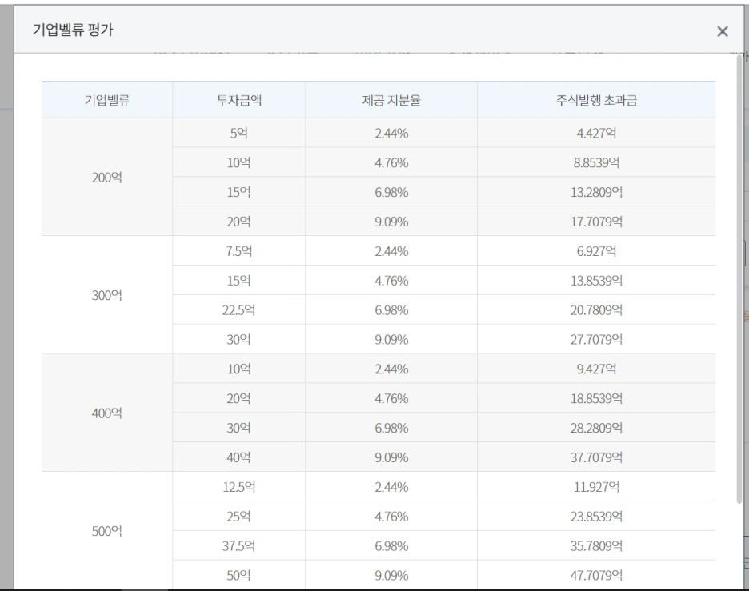The height and width of the screenshot is (591, 749).
Task: Click 9.09% in the 50억 row
Action: [x=391, y=575]
